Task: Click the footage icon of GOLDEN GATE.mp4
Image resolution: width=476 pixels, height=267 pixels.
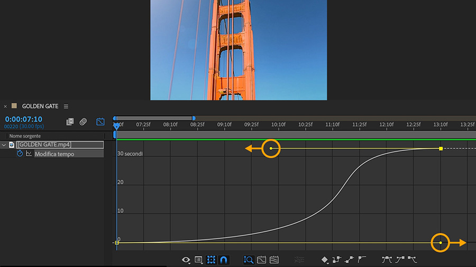Action: coord(12,145)
